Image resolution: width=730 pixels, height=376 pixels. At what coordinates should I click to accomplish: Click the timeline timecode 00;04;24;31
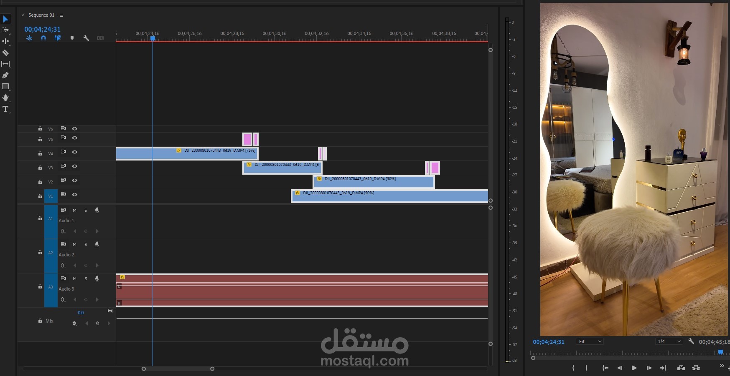42,29
